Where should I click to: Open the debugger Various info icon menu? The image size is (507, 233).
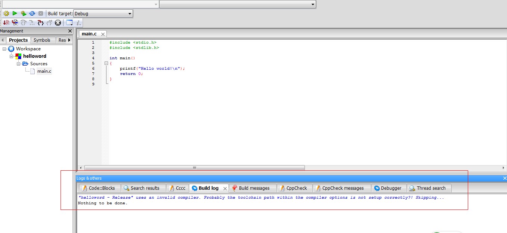click(x=78, y=23)
